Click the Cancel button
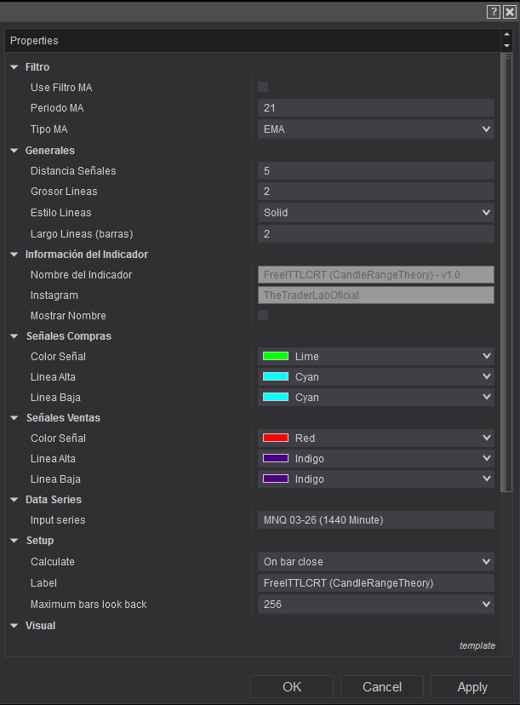Screen dimensions: 520x705 (382, 687)
